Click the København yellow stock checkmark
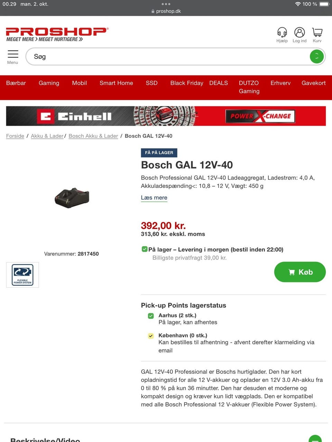The image size is (332, 442). click(x=151, y=336)
